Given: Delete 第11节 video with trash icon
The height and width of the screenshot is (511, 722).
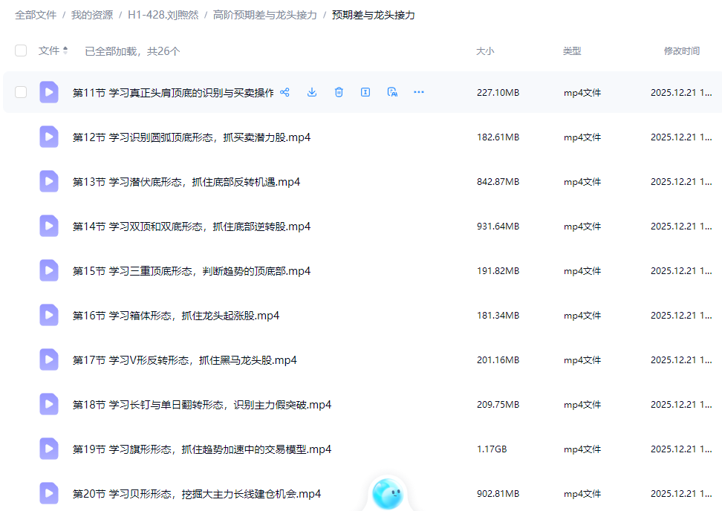Looking at the screenshot, I should click(x=338, y=92).
